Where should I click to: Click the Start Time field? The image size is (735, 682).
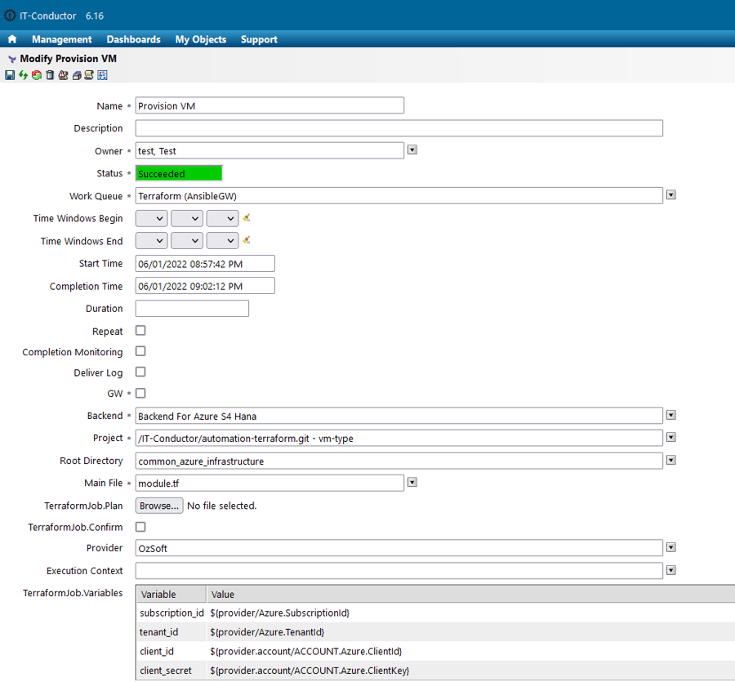[x=205, y=264]
